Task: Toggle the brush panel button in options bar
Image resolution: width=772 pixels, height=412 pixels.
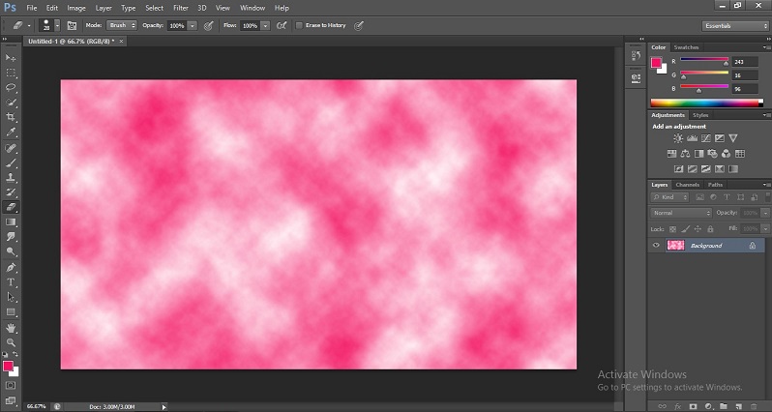Action: tap(72, 25)
